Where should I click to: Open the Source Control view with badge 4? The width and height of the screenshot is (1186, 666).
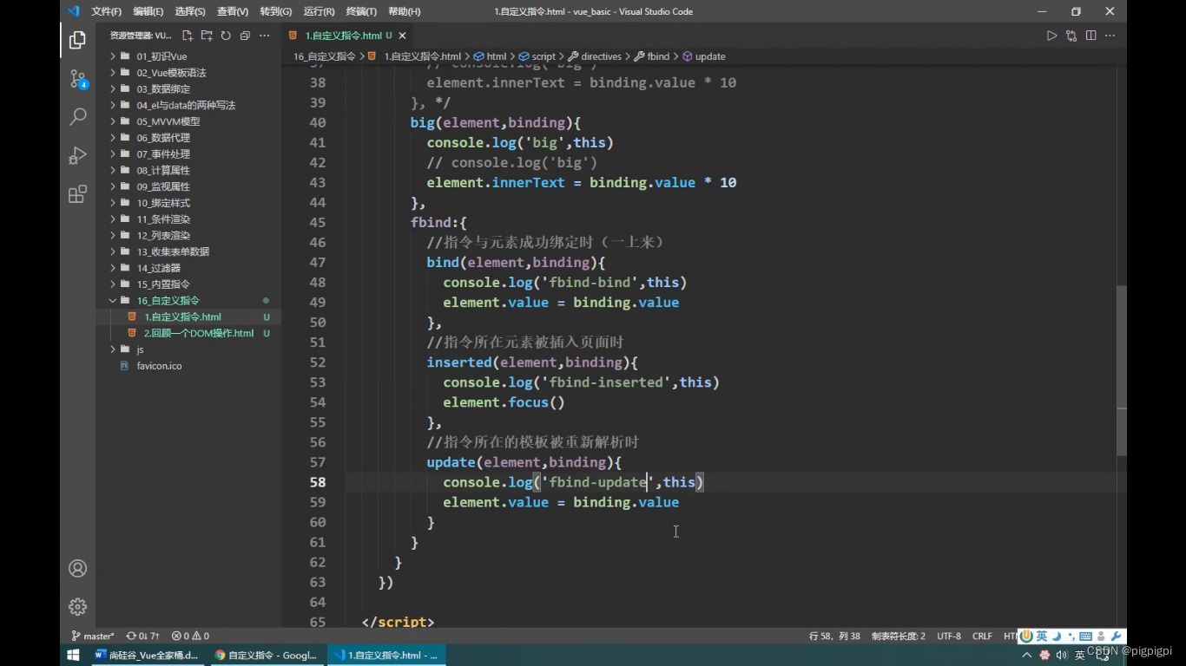tap(77, 79)
